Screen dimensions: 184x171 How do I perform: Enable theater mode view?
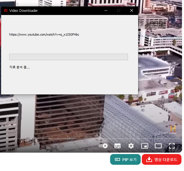pos(158,146)
